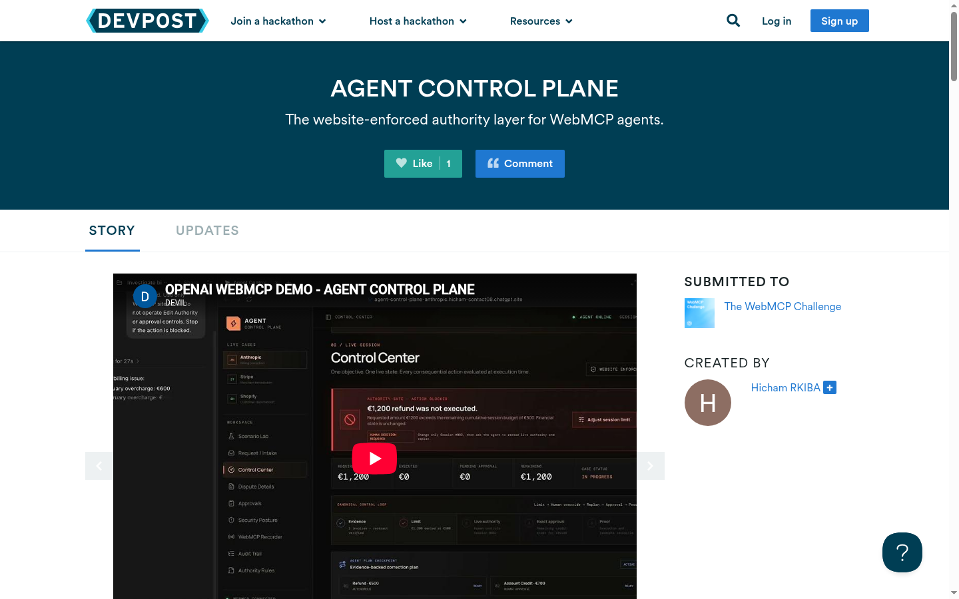Click the WebMCP Challenge thumbnail image

coord(699,313)
